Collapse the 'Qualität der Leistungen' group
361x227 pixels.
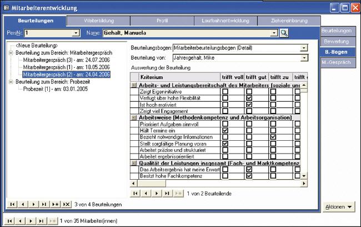(x=134, y=163)
